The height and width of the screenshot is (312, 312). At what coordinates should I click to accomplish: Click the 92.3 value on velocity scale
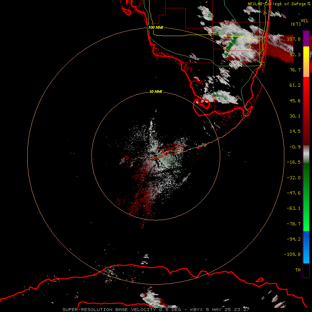coord(295,54)
